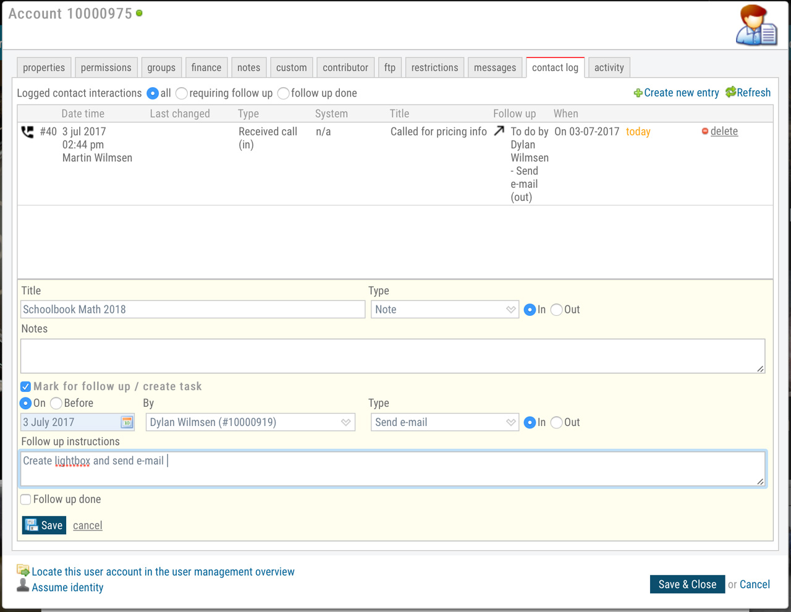Click the 'When' column header
The width and height of the screenshot is (791, 612).
[x=566, y=114]
